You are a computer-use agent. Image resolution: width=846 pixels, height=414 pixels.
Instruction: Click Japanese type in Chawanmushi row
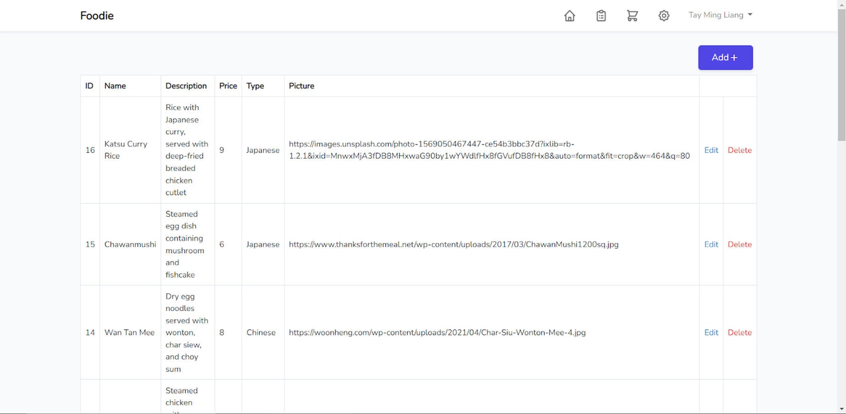[x=263, y=244]
